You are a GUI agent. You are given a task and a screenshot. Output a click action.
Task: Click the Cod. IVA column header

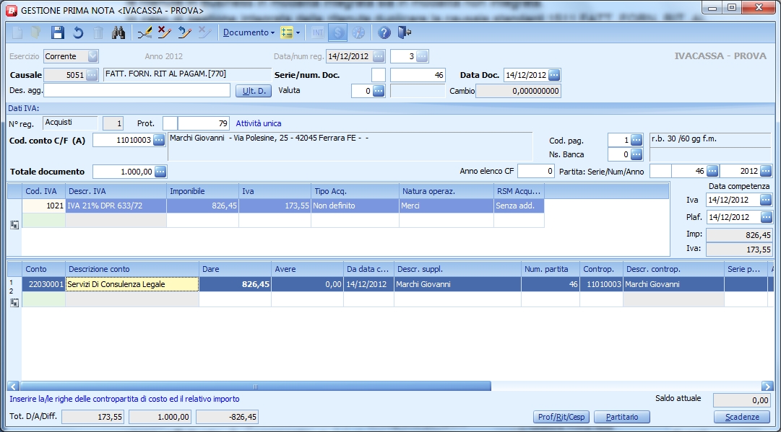(x=44, y=191)
